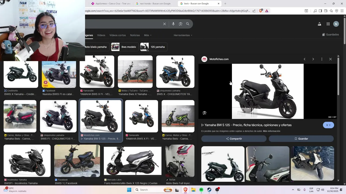346x194 pixels.
Task: Expand the Herramientas tools dropdown
Action: point(183,35)
